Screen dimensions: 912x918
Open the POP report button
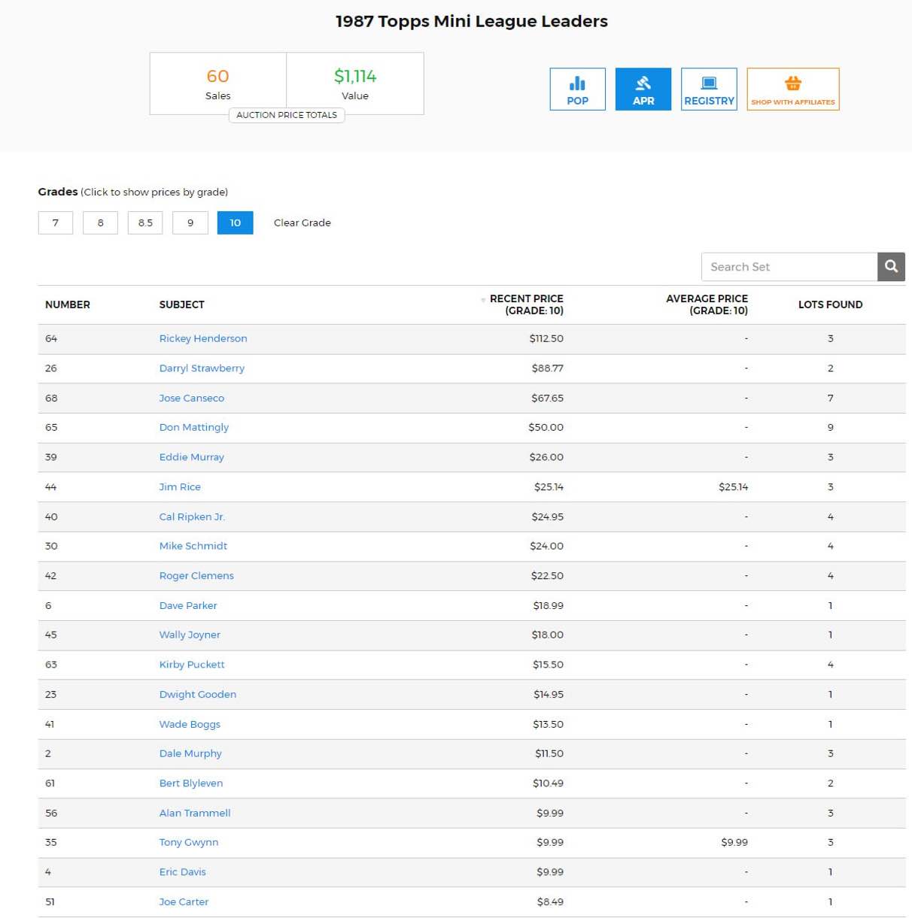point(577,89)
